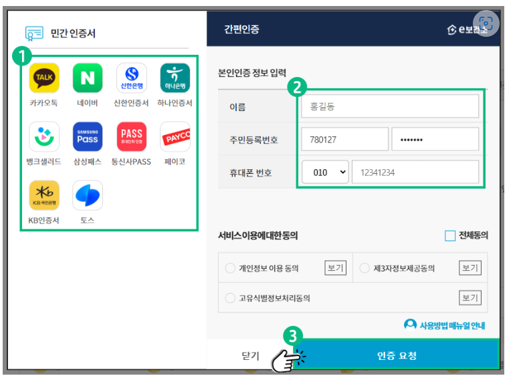523x386 pixels.
Task: Choose the PAYCO certificate icon
Action: click(x=175, y=136)
